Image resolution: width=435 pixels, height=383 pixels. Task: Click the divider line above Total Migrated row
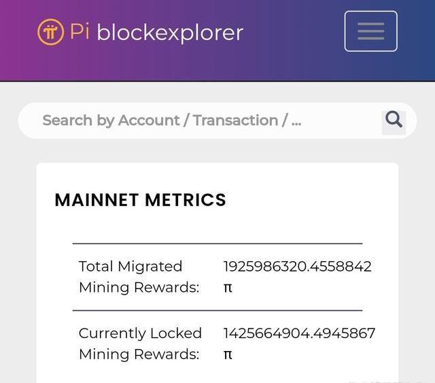[x=217, y=243]
